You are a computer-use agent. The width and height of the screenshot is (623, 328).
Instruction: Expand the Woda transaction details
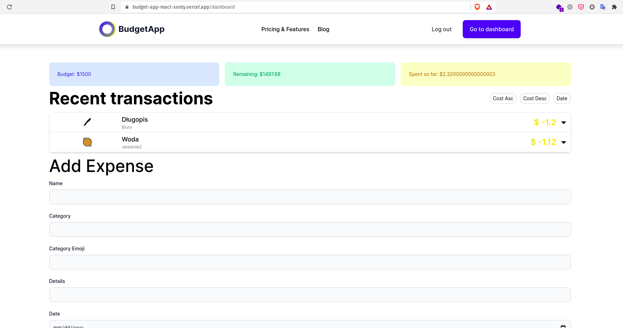(563, 142)
